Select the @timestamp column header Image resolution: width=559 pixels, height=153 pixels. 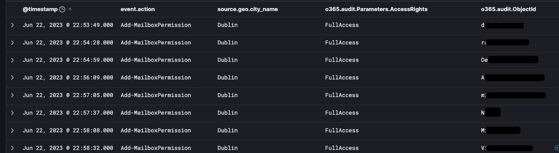pyautogui.click(x=40, y=9)
